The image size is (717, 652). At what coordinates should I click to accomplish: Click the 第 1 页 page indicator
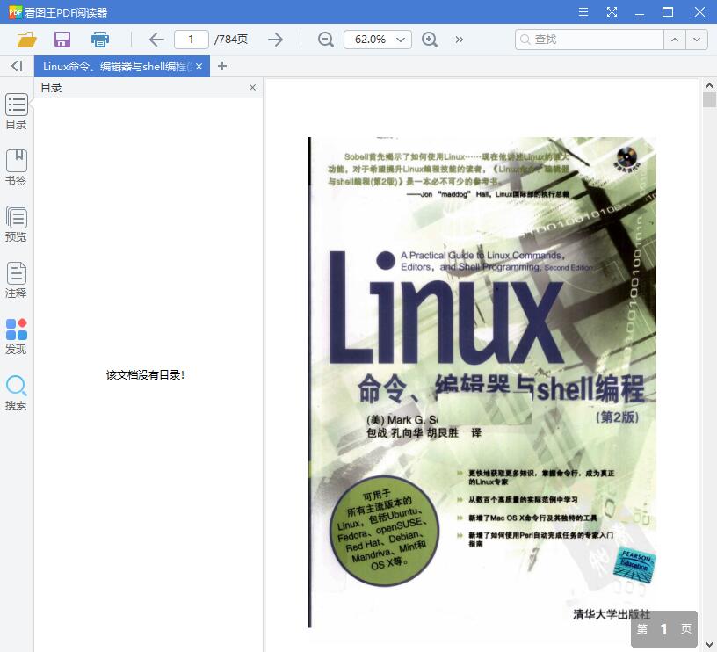pyautogui.click(x=664, y=629)
